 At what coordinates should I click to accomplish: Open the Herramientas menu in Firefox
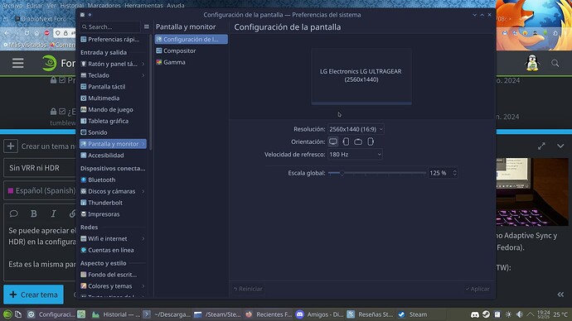click(x=143, y=6)
